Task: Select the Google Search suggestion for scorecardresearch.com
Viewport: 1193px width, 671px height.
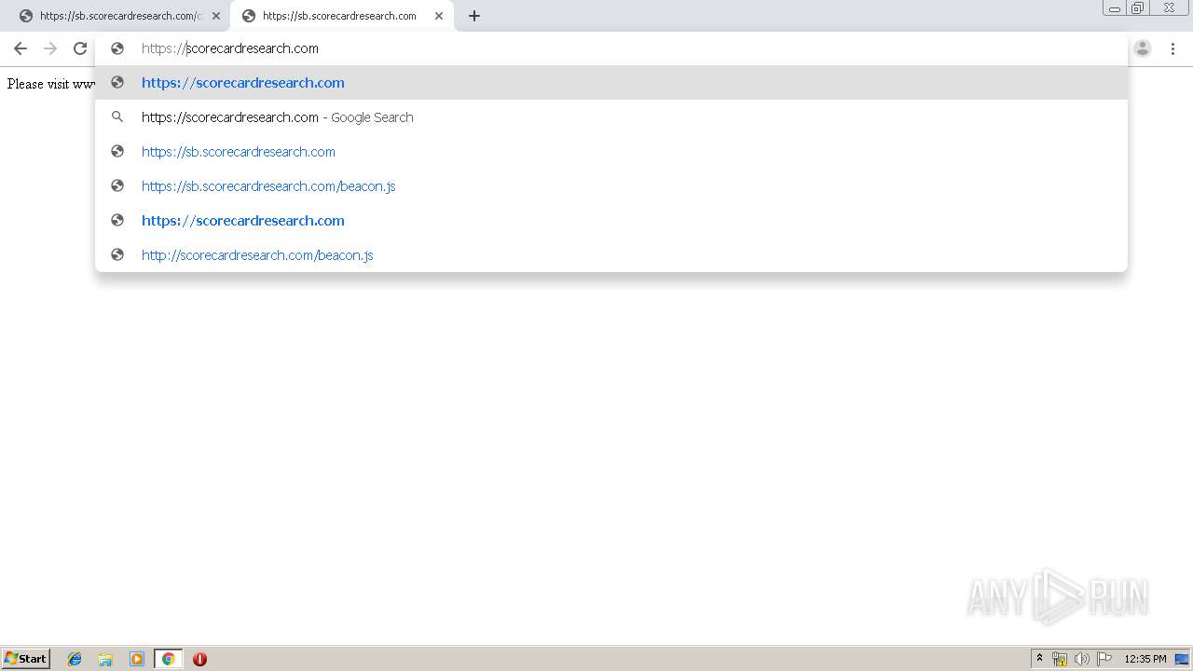Action: [611, 117]
